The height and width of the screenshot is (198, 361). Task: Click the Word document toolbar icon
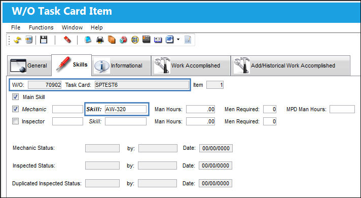170,40
